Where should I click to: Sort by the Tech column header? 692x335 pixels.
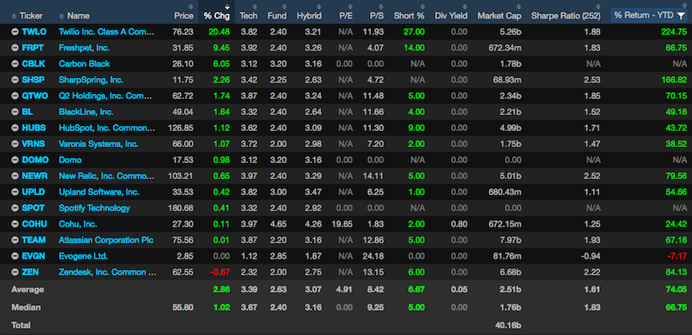pos(249,16)
